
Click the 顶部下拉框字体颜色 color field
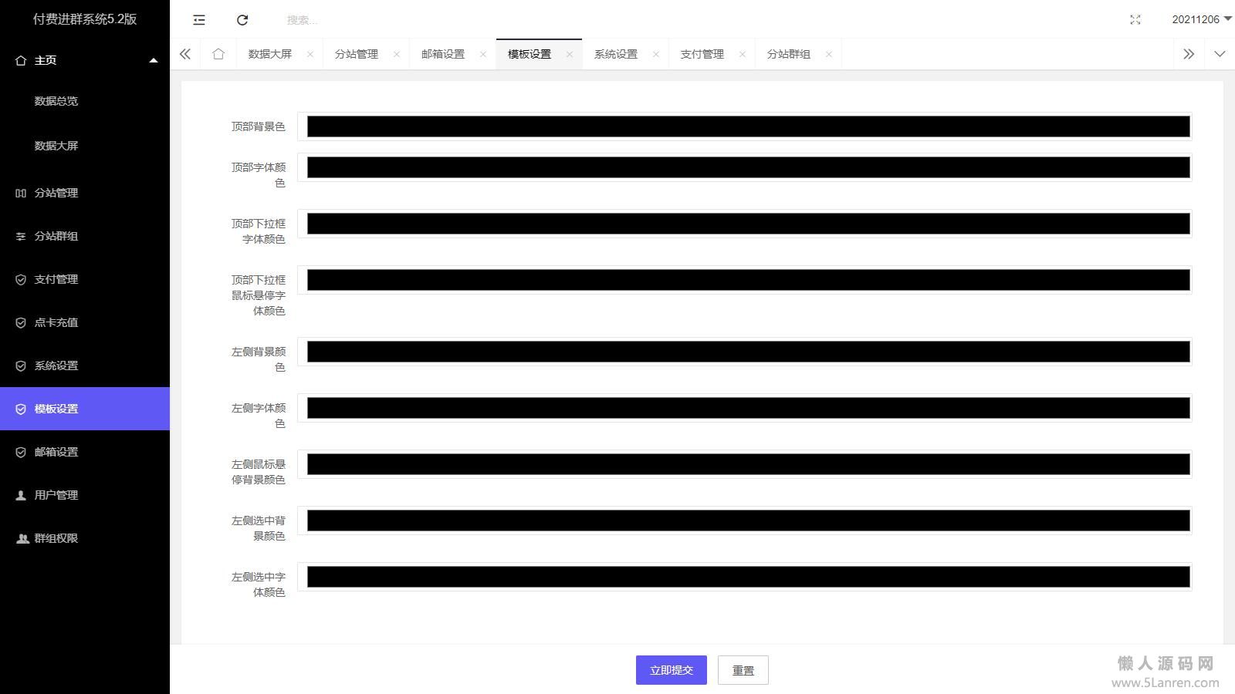tap(745, 224)
